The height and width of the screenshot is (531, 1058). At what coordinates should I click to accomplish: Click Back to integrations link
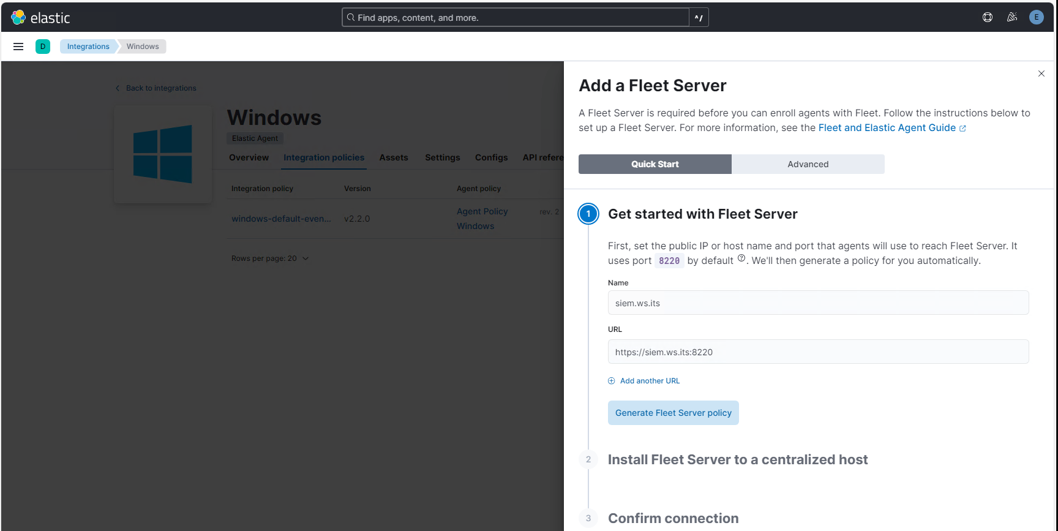click(x=161, y=88)
